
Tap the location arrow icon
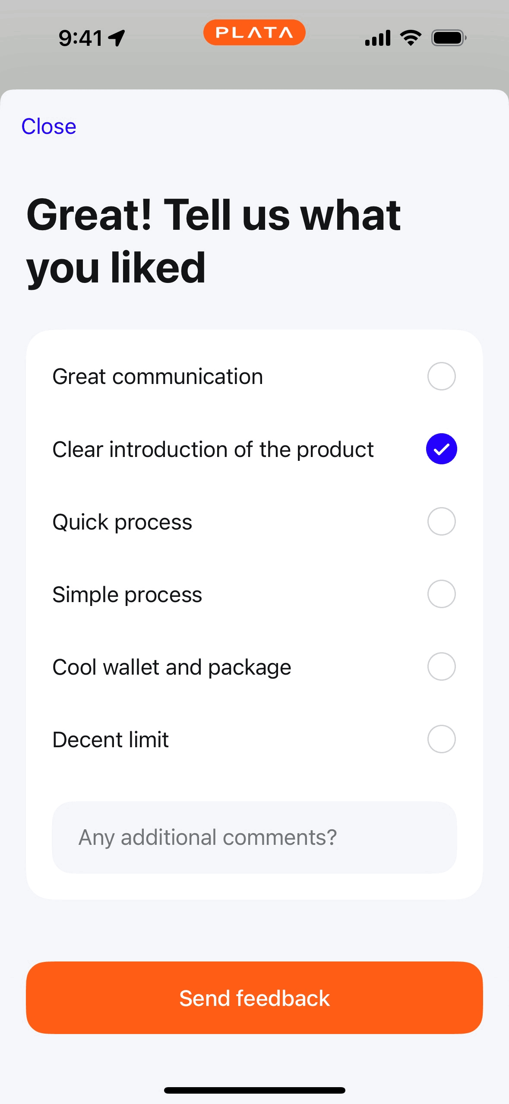[x=117, y=38]
